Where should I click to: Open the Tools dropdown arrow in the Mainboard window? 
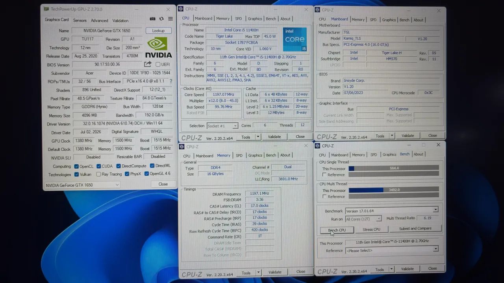tap(392, 136)
